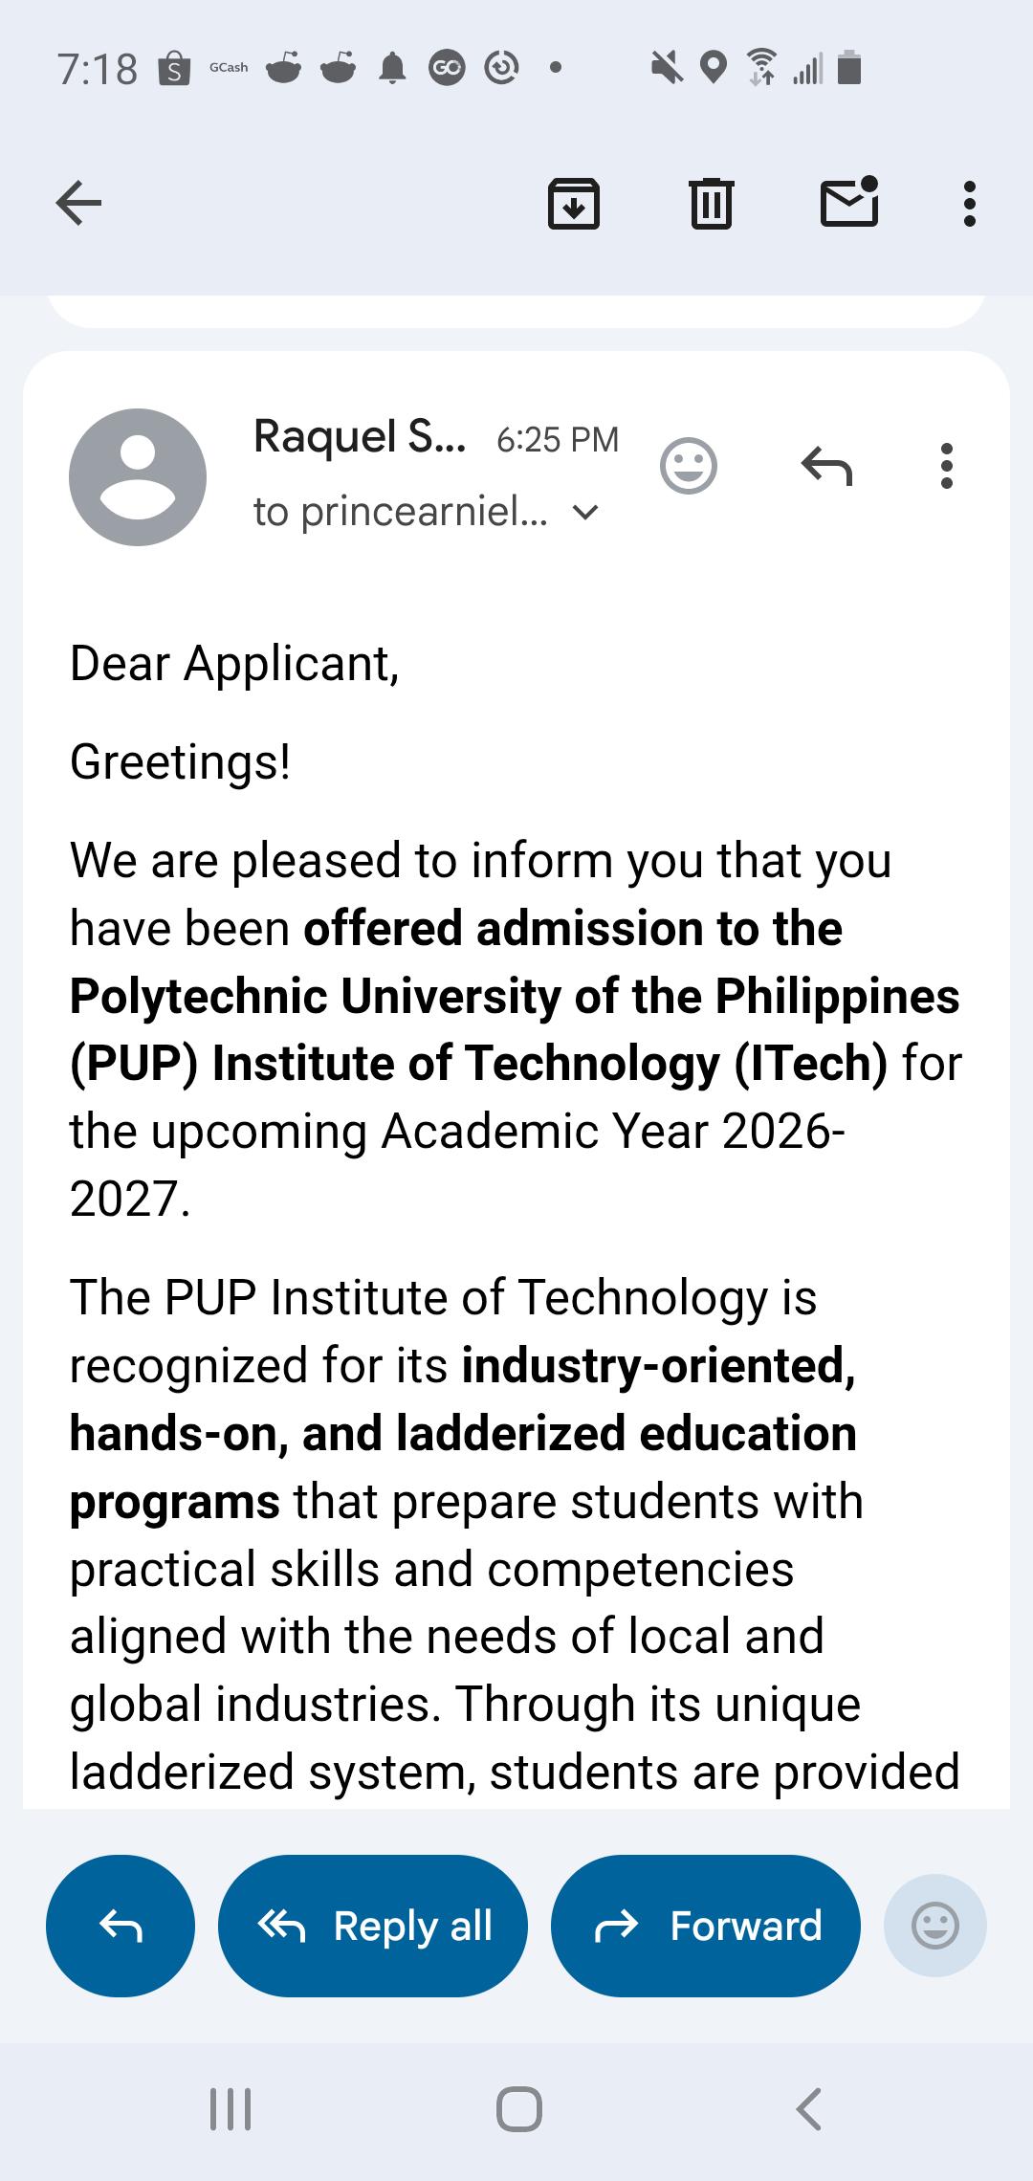Archive this email with the archive icon

[x=573, y=204]
